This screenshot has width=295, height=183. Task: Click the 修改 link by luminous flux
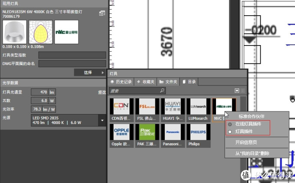(x=102, y=92)
